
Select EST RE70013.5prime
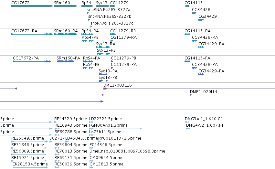coord(71,152)
